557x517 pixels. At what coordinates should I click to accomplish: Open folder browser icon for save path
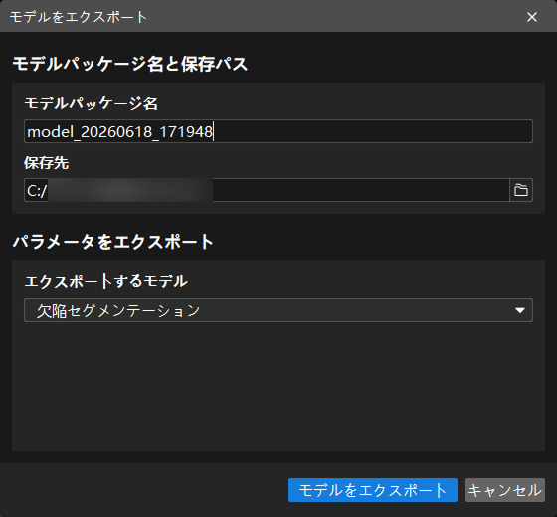coord(521,190)
